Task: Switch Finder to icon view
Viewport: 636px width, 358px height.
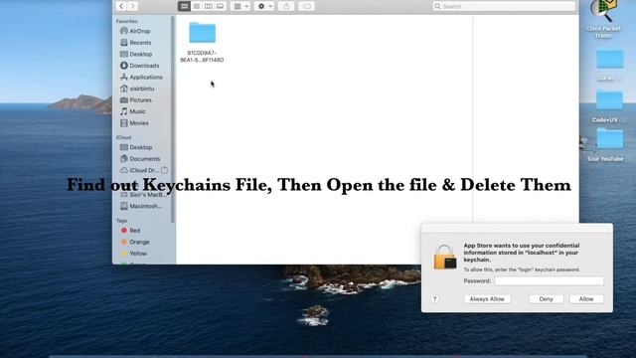Action: tap(184, 6)
